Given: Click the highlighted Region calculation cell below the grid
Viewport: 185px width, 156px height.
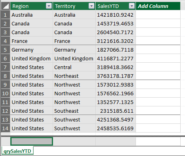Looking at the screenshot, I should tap(31, 141).
